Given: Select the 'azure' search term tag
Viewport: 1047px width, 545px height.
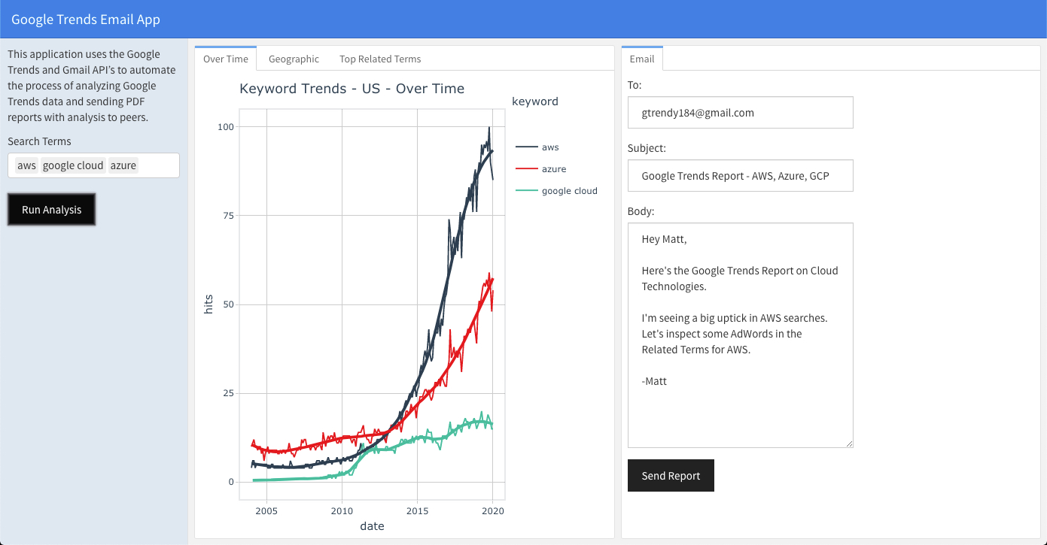Looking at the screenshot, I should coord(123,165).
